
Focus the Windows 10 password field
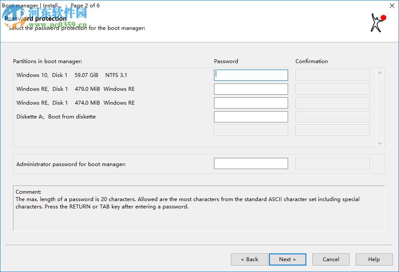tap(251, 75)
